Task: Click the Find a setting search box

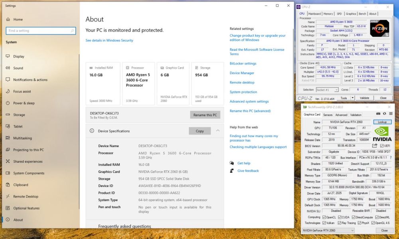Action: pyautogui.click(x=41, y=31)
